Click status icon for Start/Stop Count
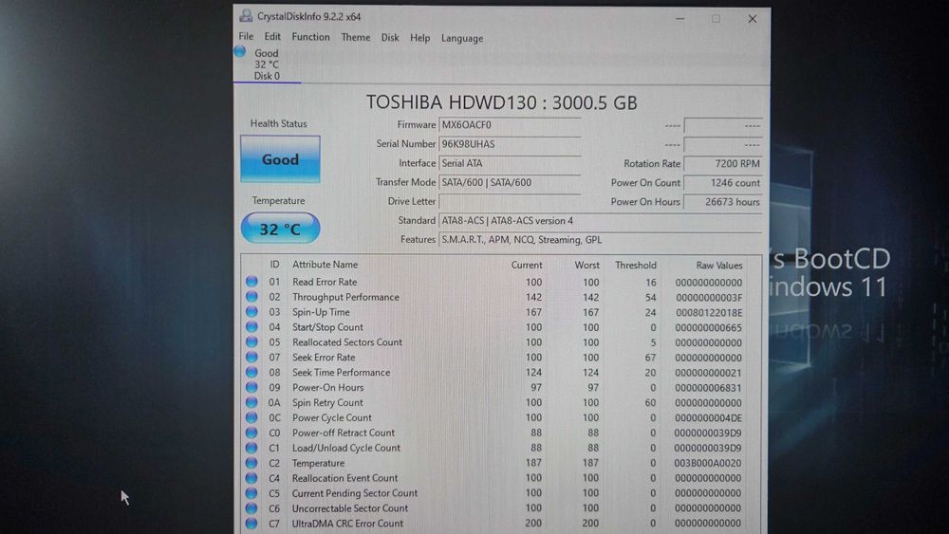 251,326
